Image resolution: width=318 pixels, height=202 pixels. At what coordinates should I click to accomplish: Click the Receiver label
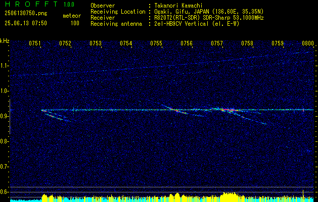point(103,18)
